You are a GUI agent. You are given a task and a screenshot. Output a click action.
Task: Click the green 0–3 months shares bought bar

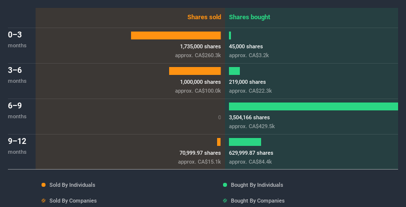click(x=230, y=35)
